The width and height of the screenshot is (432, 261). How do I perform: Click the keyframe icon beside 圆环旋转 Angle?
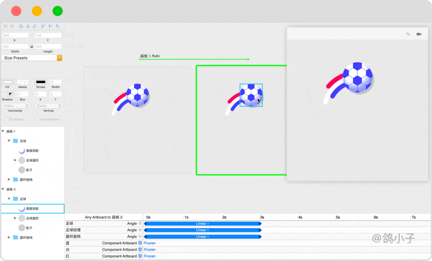(140, 236)
